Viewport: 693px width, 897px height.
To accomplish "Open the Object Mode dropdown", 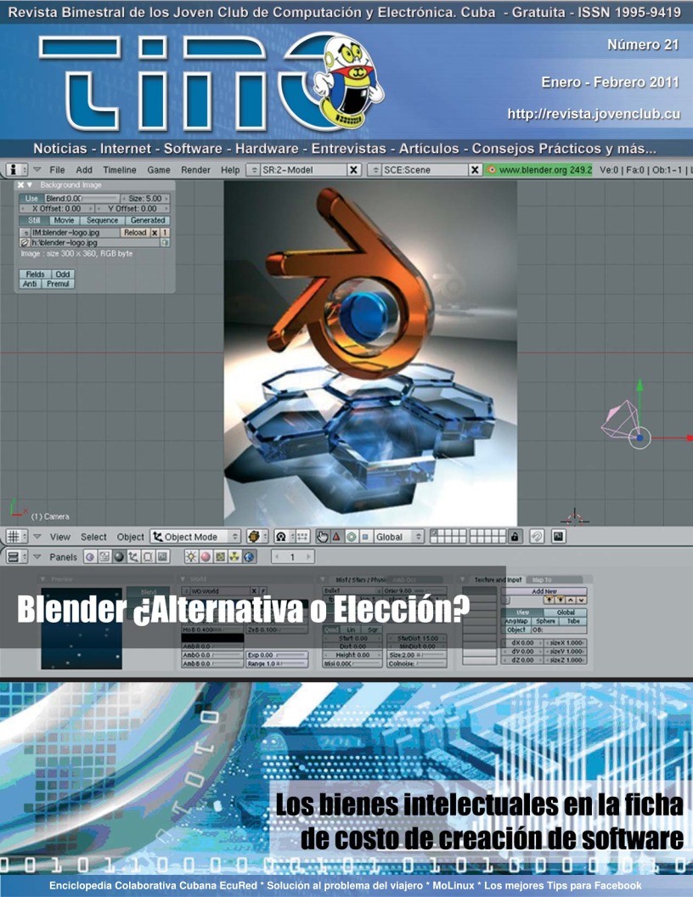I will (x=195, y=537).
